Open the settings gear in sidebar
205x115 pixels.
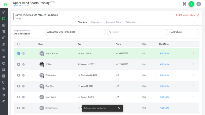point(4,95)
